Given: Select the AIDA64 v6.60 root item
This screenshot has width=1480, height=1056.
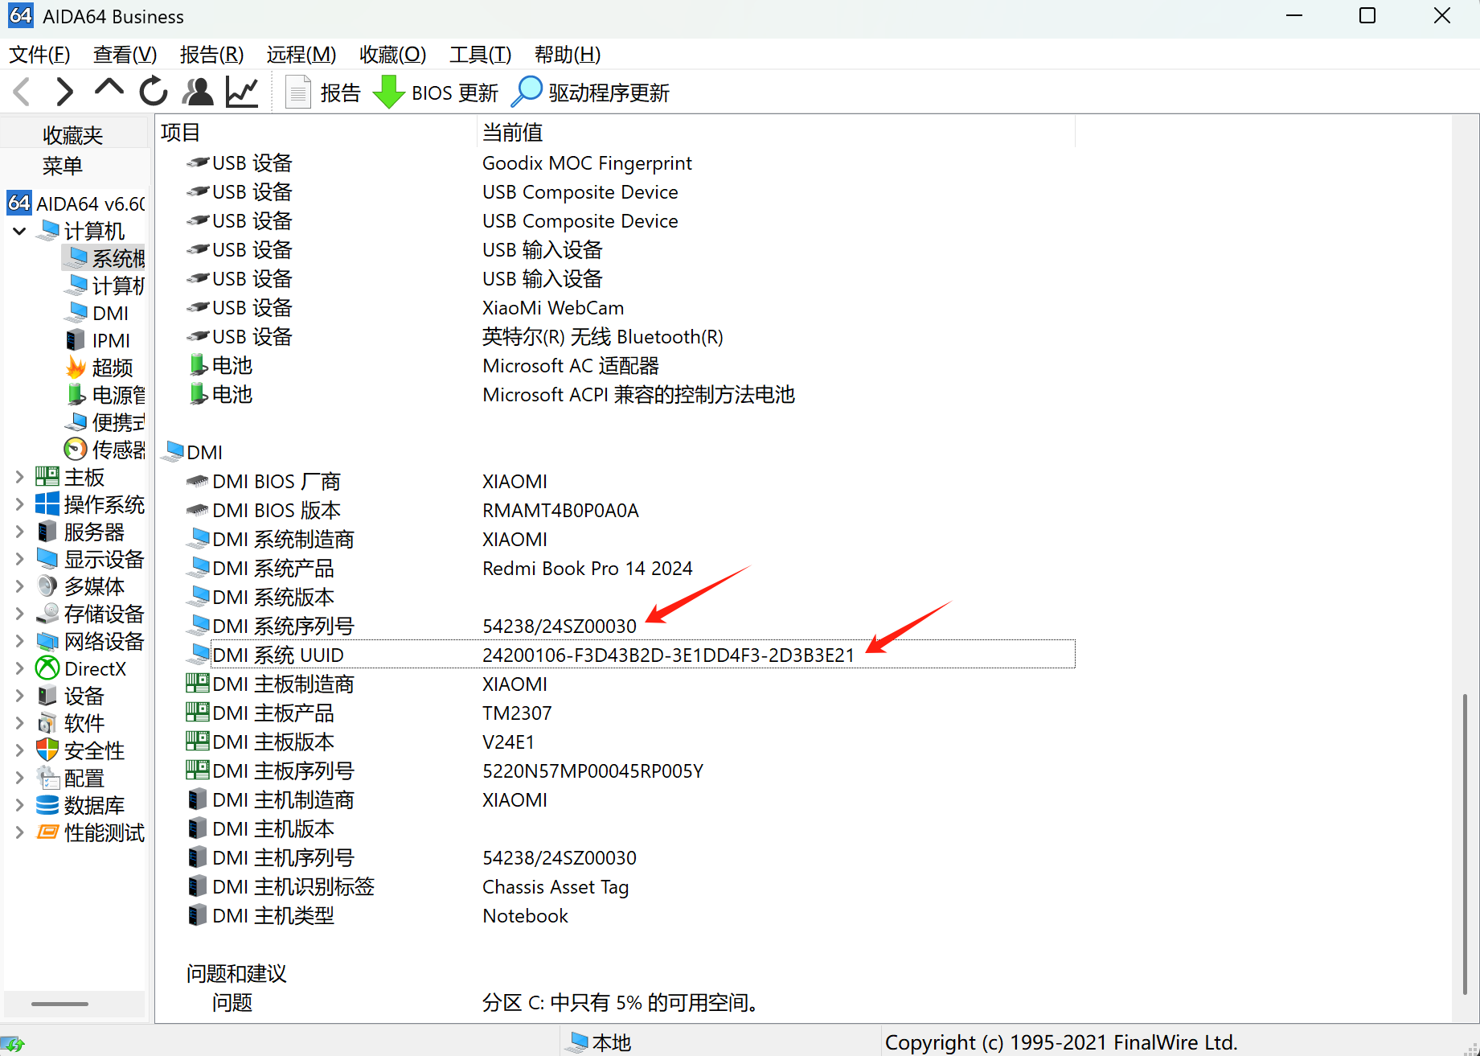Looking at the screenshot, I should coord(77,203).
